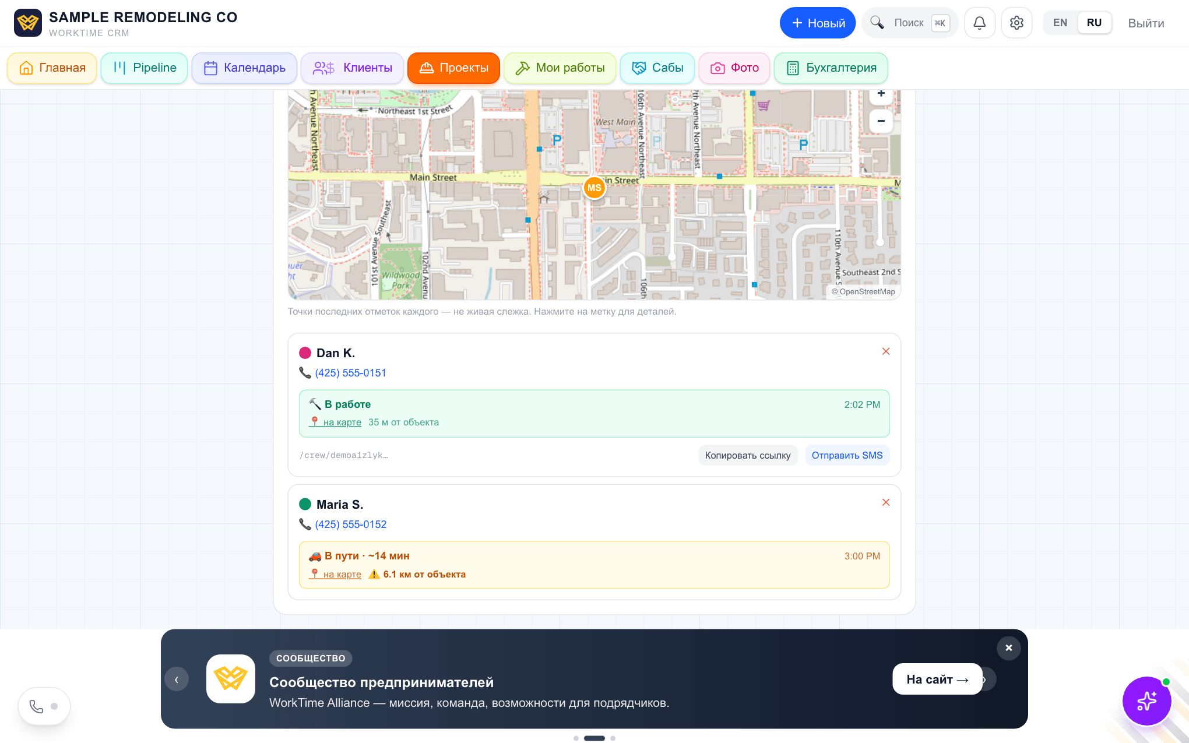Click На сайт banner button
Image resolution: width=1189 pixels, height=743 pixels.
[x=937, y=679]
